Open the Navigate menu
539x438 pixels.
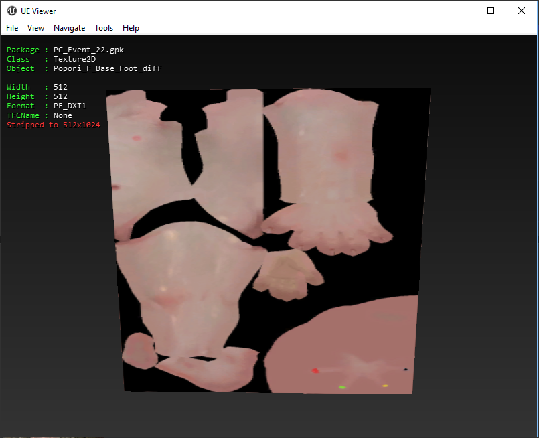70,28
